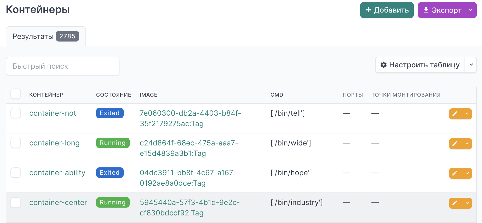Click the gear Configure table button
Image resolution: width=482 pixels, height=223 pixels.
pyautogui.click(x=420, y=65)
